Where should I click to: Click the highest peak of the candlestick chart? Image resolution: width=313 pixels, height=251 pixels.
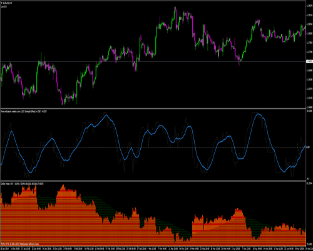[x=175, y=8]
